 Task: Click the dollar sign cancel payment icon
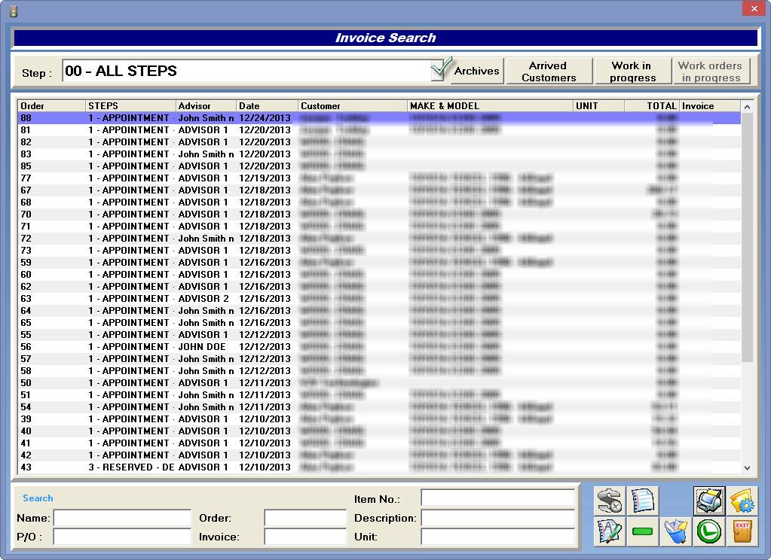click(x=610, y=501)
